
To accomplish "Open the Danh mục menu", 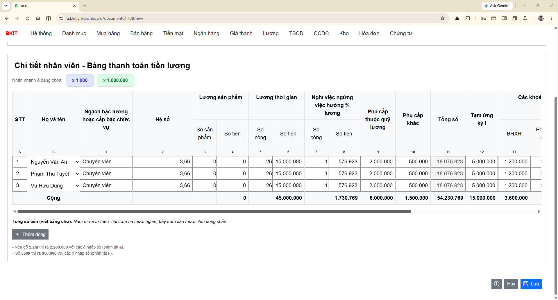I will click(74, 33).
